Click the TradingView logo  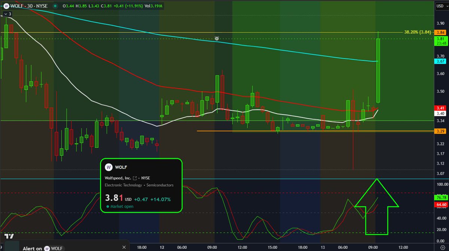pos(9,237)
